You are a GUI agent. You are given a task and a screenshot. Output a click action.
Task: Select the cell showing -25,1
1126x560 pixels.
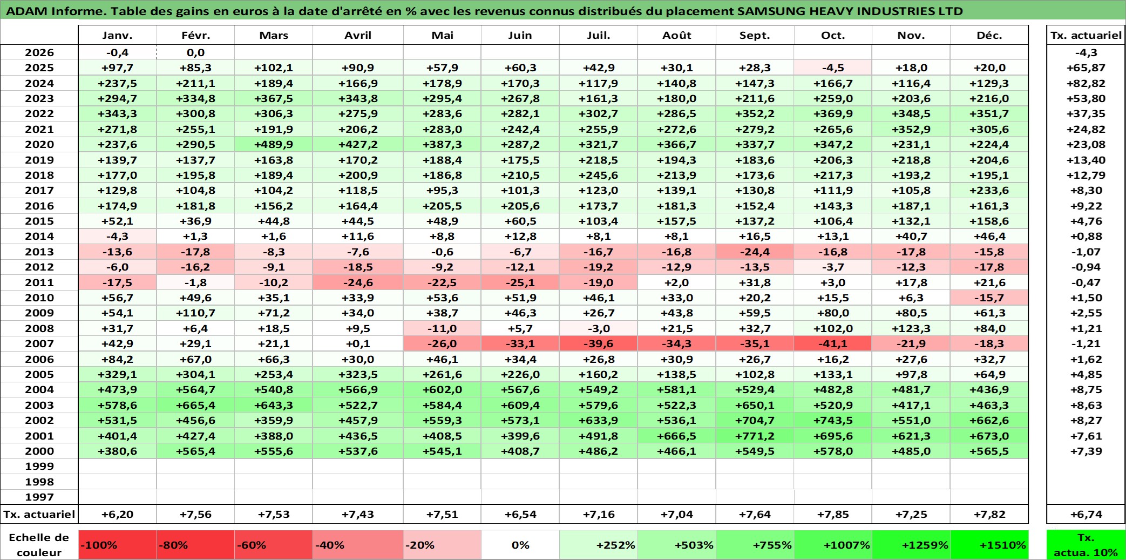point(520,282)
